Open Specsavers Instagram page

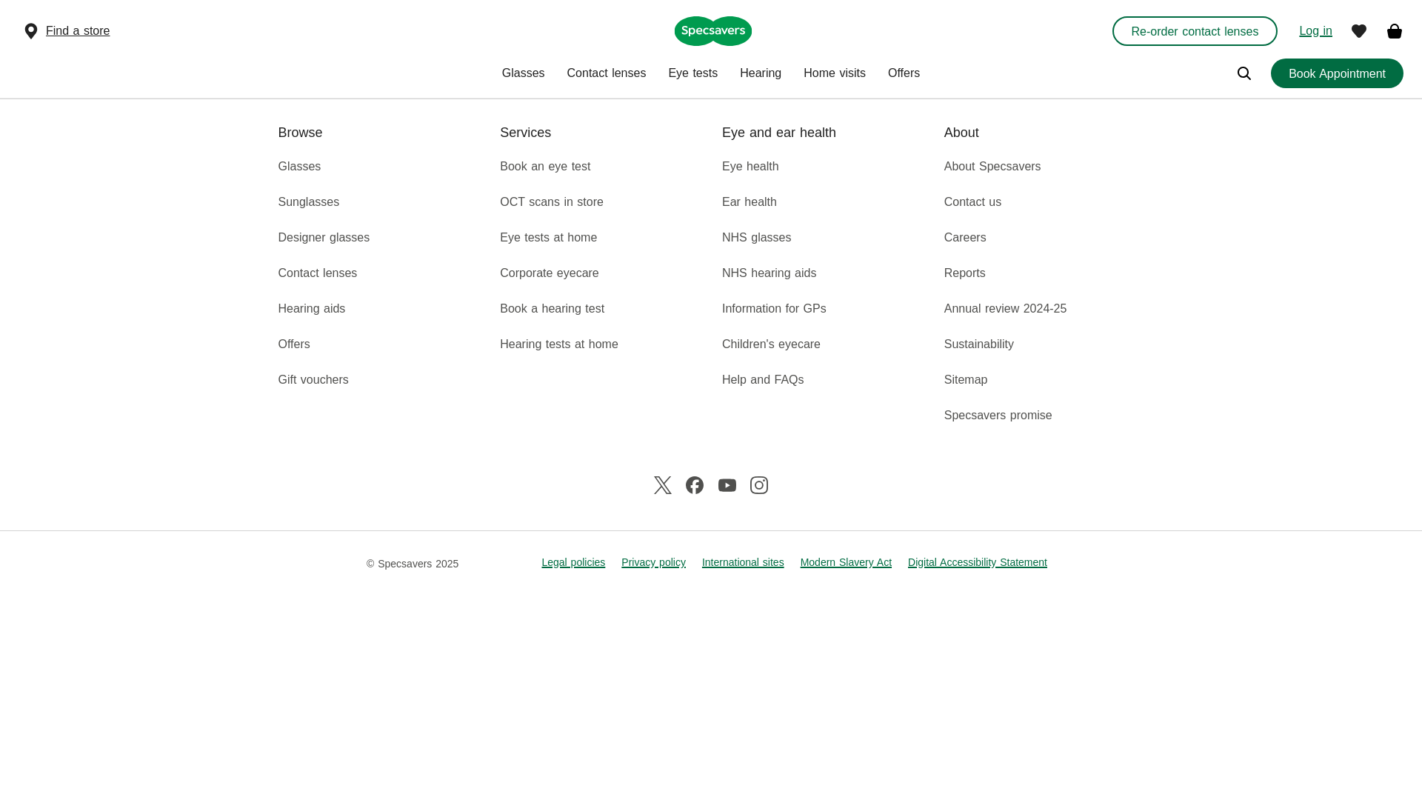coord(758,485)
